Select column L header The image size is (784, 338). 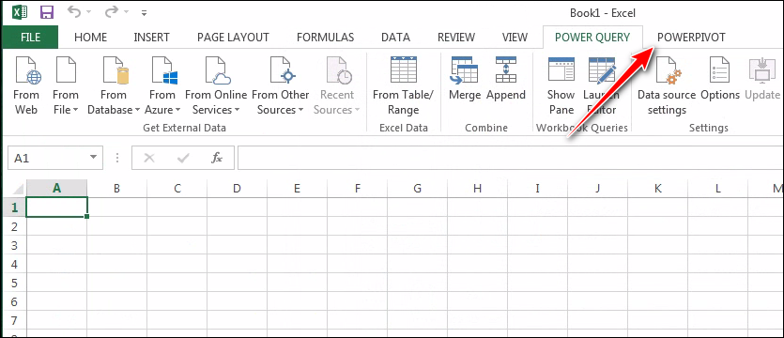(x=717, y=189)
